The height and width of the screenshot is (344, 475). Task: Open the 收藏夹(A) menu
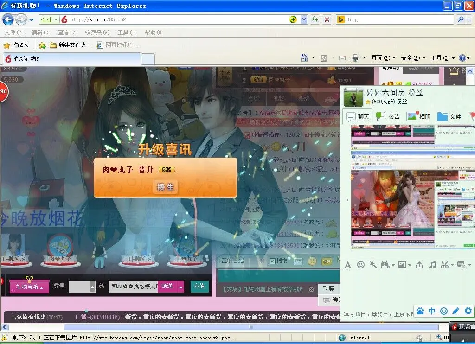97,32
